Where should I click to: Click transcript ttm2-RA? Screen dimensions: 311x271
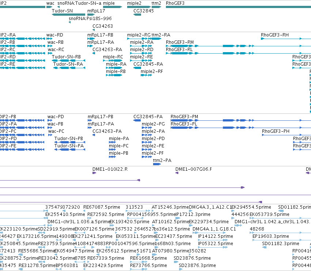161,35
